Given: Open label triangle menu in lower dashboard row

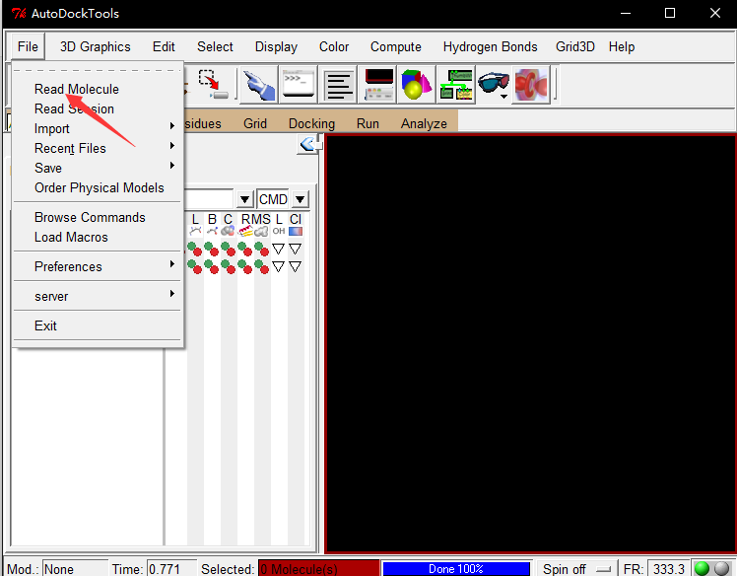Looking at the screenshot, I should 279,267.
